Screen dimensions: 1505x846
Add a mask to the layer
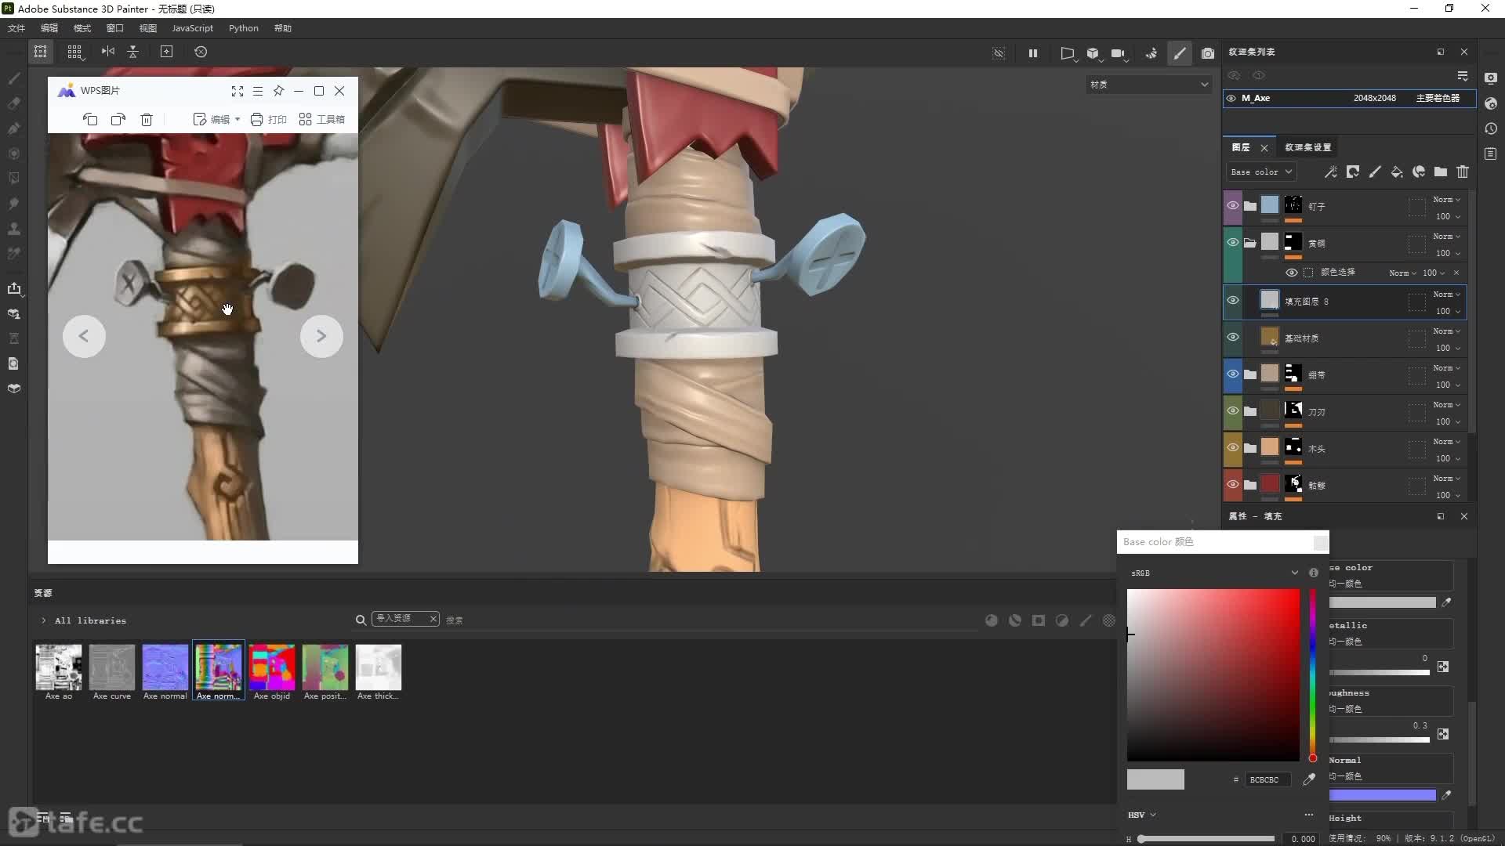(1353, 172)
